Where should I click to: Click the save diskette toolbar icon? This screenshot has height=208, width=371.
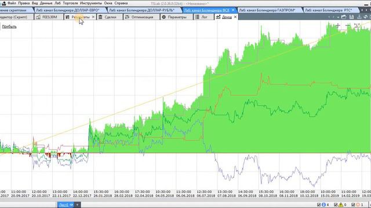click(352, 17)
